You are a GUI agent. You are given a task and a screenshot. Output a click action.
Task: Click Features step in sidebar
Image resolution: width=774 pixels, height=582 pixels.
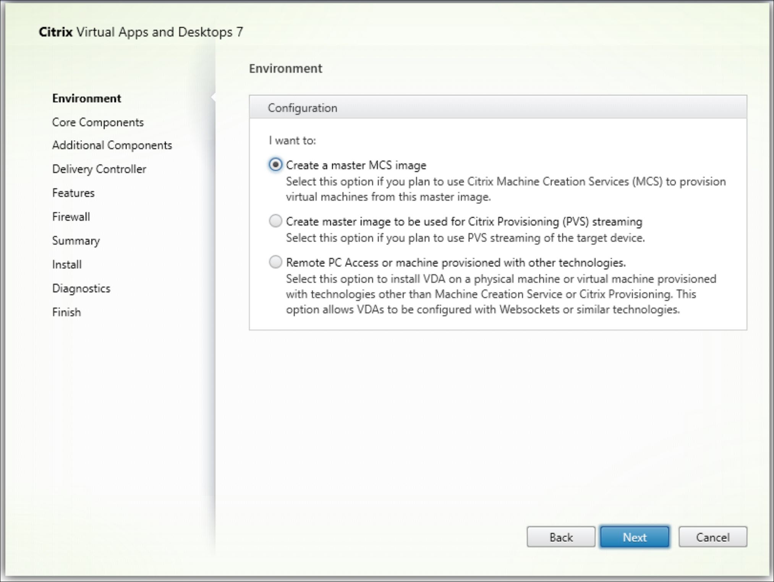pyautogui.click(x=73, y=192)
